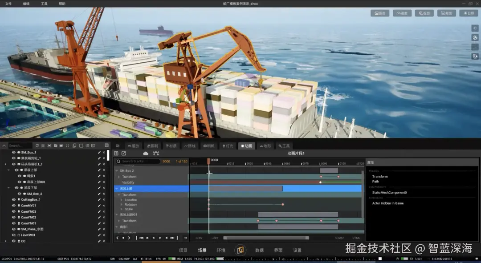Click 速度 button in viewport
This screenshot has width=481, height=263.
[402, 13]
